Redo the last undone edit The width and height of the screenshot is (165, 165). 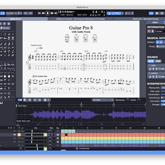[31, 13]
